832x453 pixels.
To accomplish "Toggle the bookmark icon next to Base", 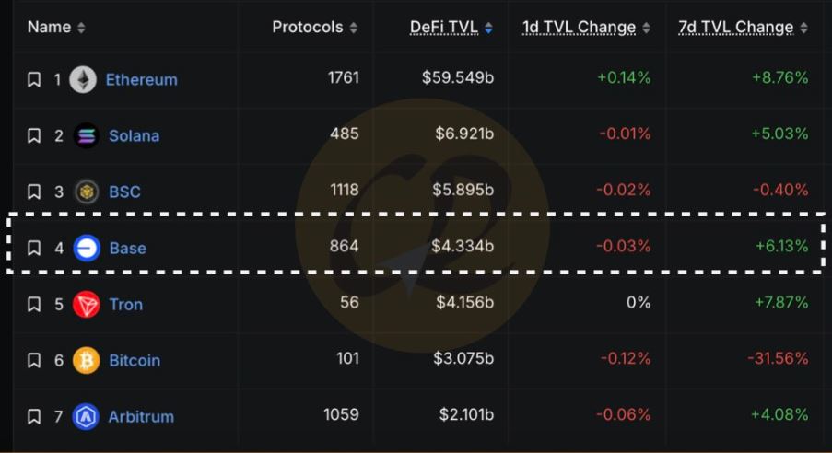I will coord(34,249).
